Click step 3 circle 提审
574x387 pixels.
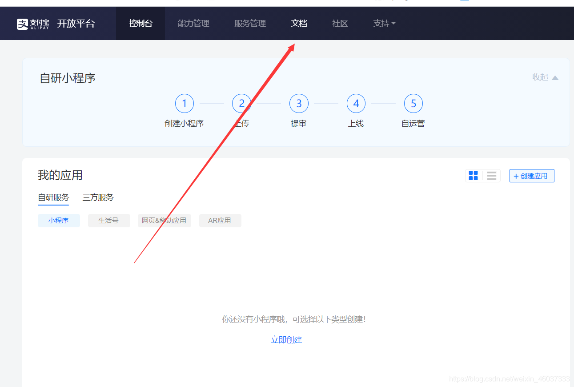tap(299, 104)
